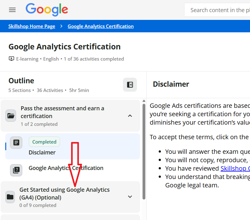
Task: Click the outline panel scrollbar thumb
Action: pyautogui.click(x=144, y=151)
